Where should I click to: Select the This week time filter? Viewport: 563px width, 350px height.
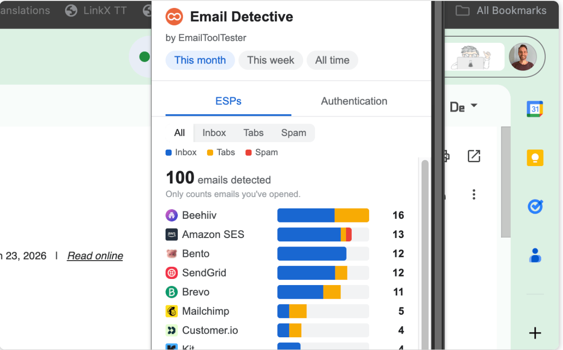click(270, 60)
